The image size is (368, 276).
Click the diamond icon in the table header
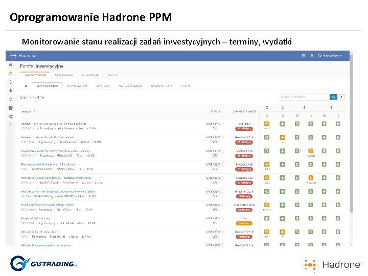[x=283, y=107]
